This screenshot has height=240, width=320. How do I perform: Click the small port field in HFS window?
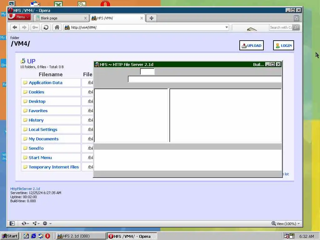147,72
